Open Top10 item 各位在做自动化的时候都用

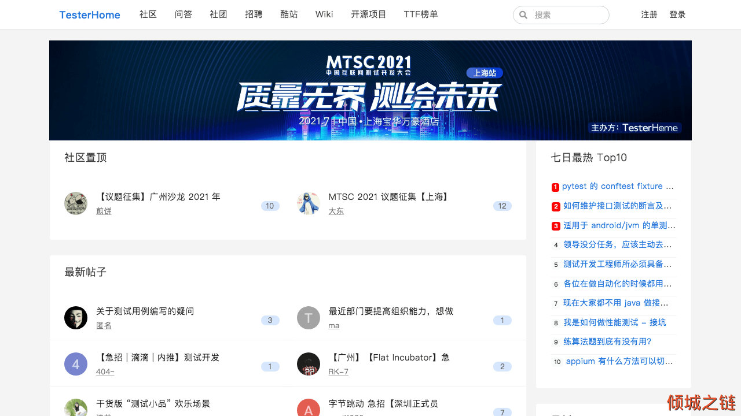tap(618, 284)
